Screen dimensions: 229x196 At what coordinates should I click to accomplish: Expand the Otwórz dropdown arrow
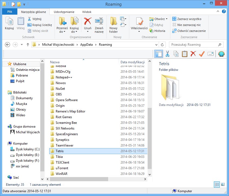point(167,19)
